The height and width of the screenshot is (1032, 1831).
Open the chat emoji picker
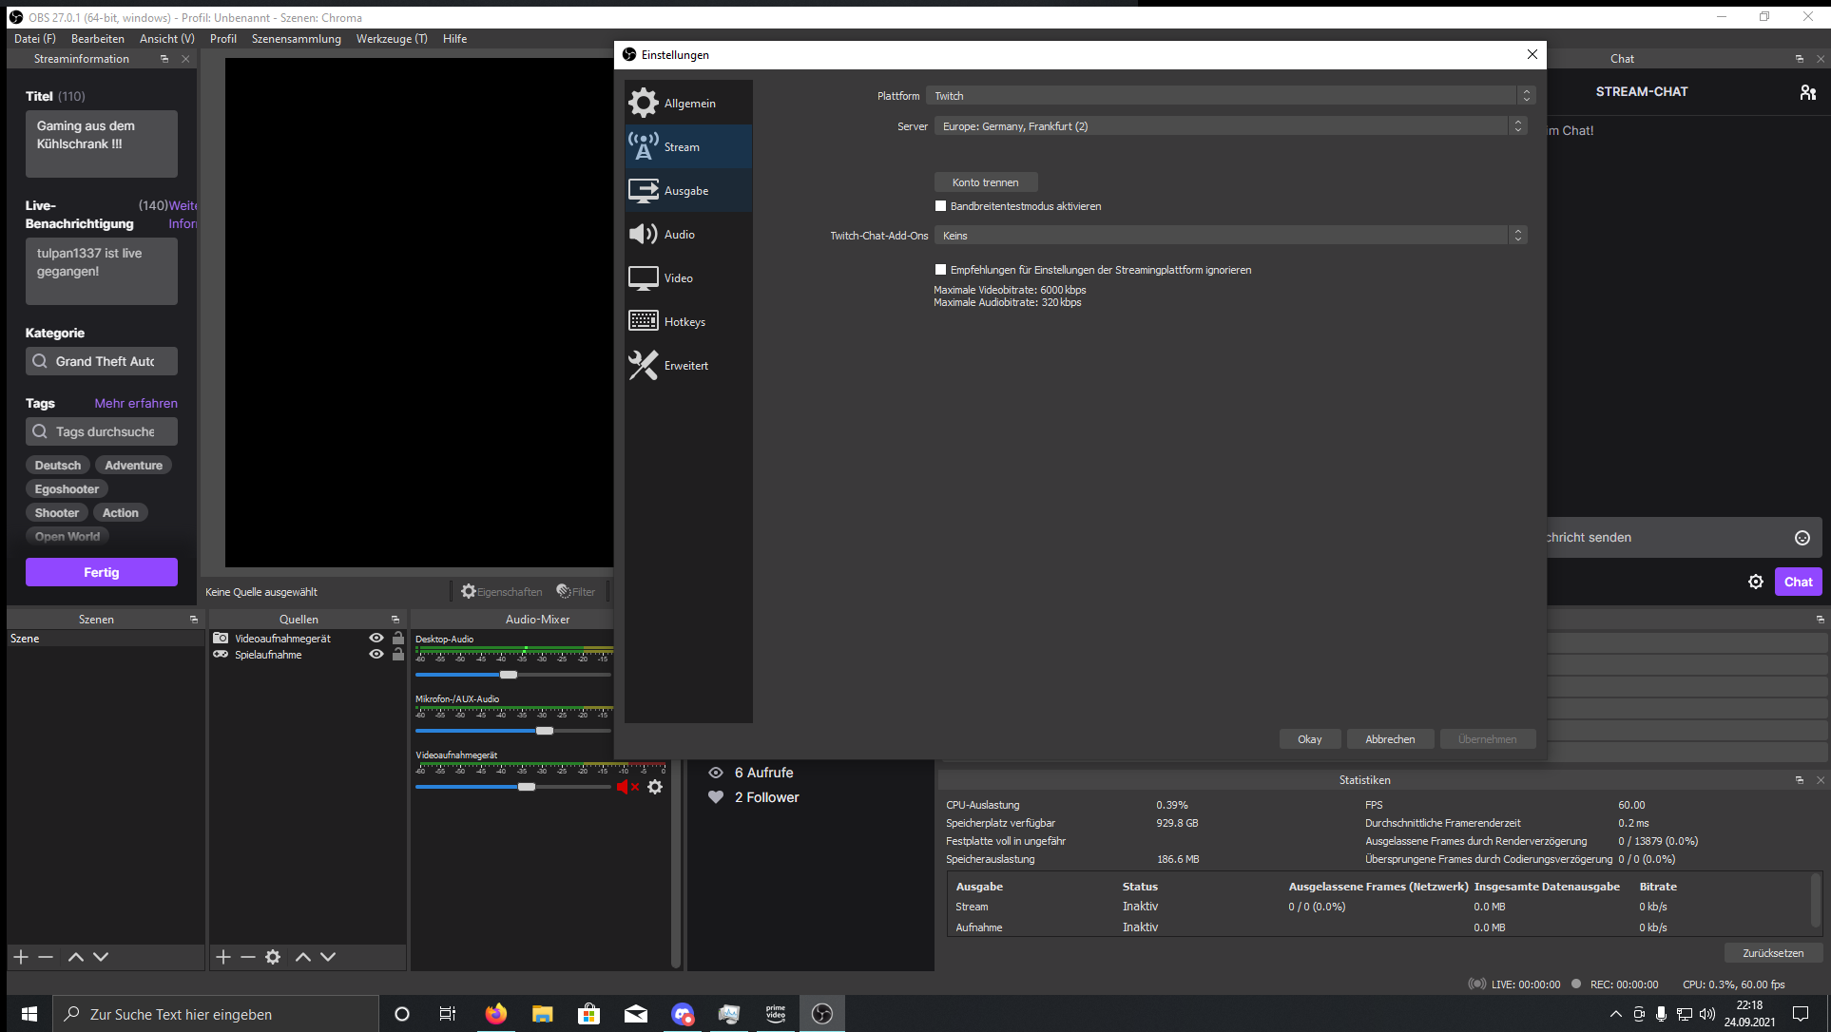coord(1802,538)
